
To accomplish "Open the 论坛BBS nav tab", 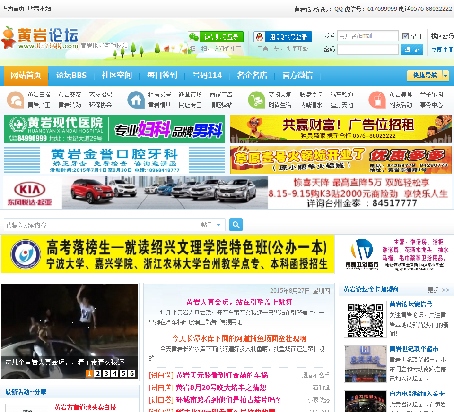I will pyautogui.click(x=71, y=76).
